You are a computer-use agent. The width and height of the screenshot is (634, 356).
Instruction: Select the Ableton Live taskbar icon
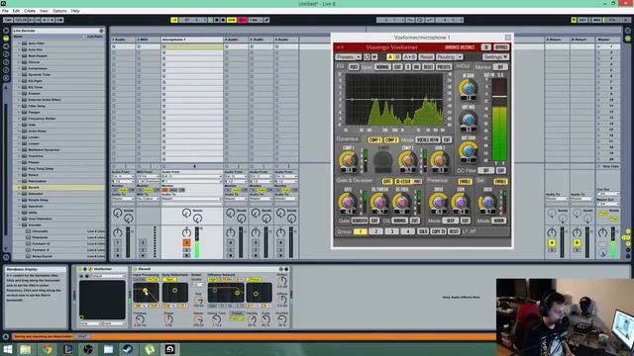pyautogui.click(x=169, y=349)
